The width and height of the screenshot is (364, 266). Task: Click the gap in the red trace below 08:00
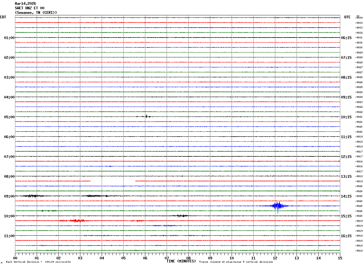point(113,181)
